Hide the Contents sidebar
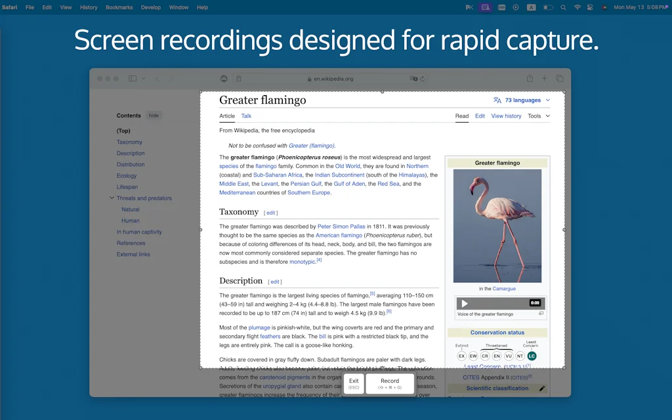This screenshot has width=672, height=420. tap(154, 115)
